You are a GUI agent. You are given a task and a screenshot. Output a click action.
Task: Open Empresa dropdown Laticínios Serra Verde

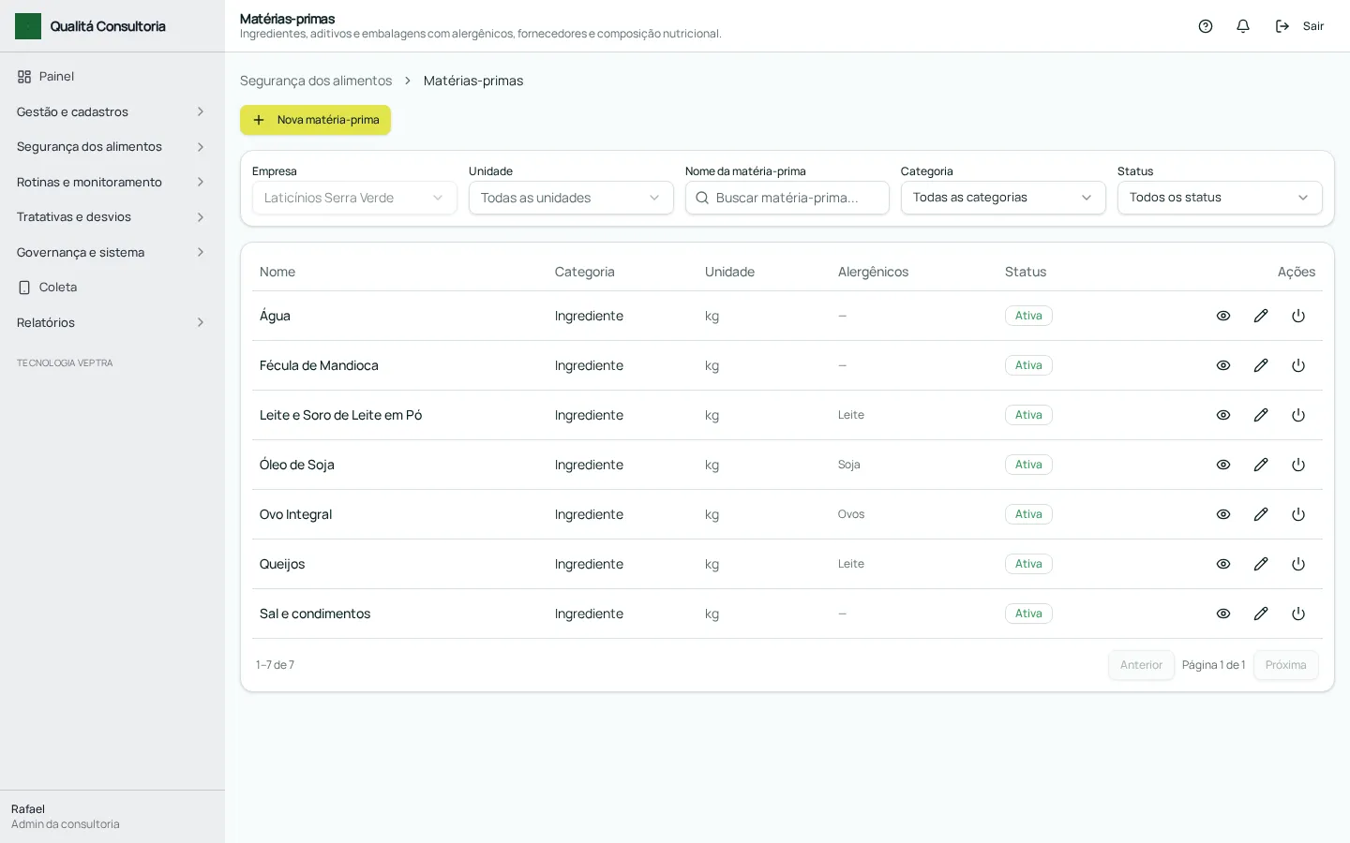tap(354, 198)
